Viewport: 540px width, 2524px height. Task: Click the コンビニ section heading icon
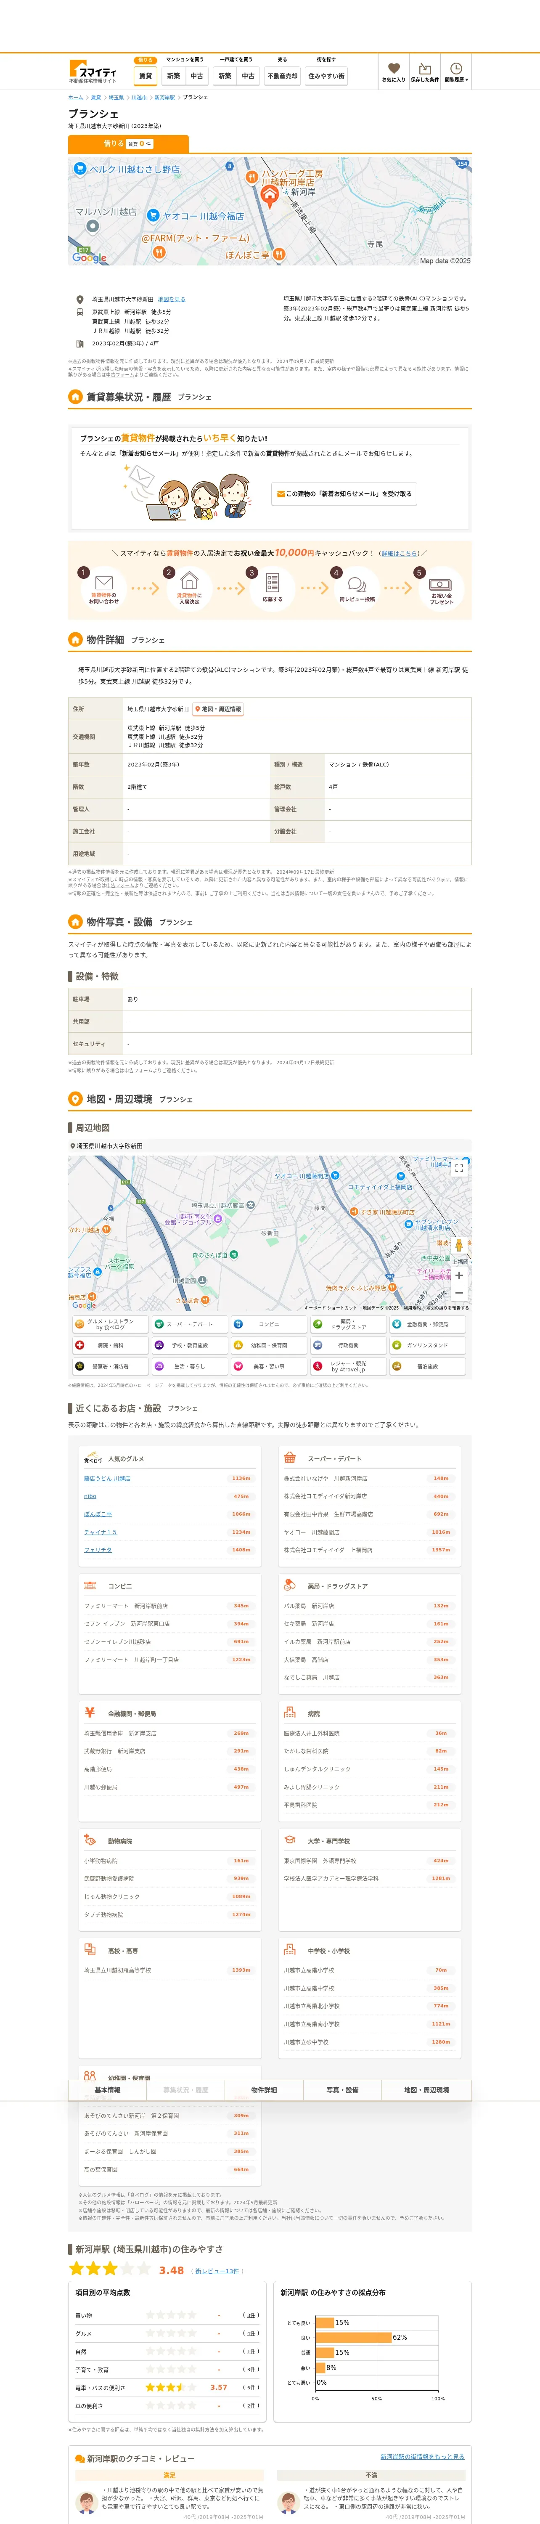tap(89, 1585)
